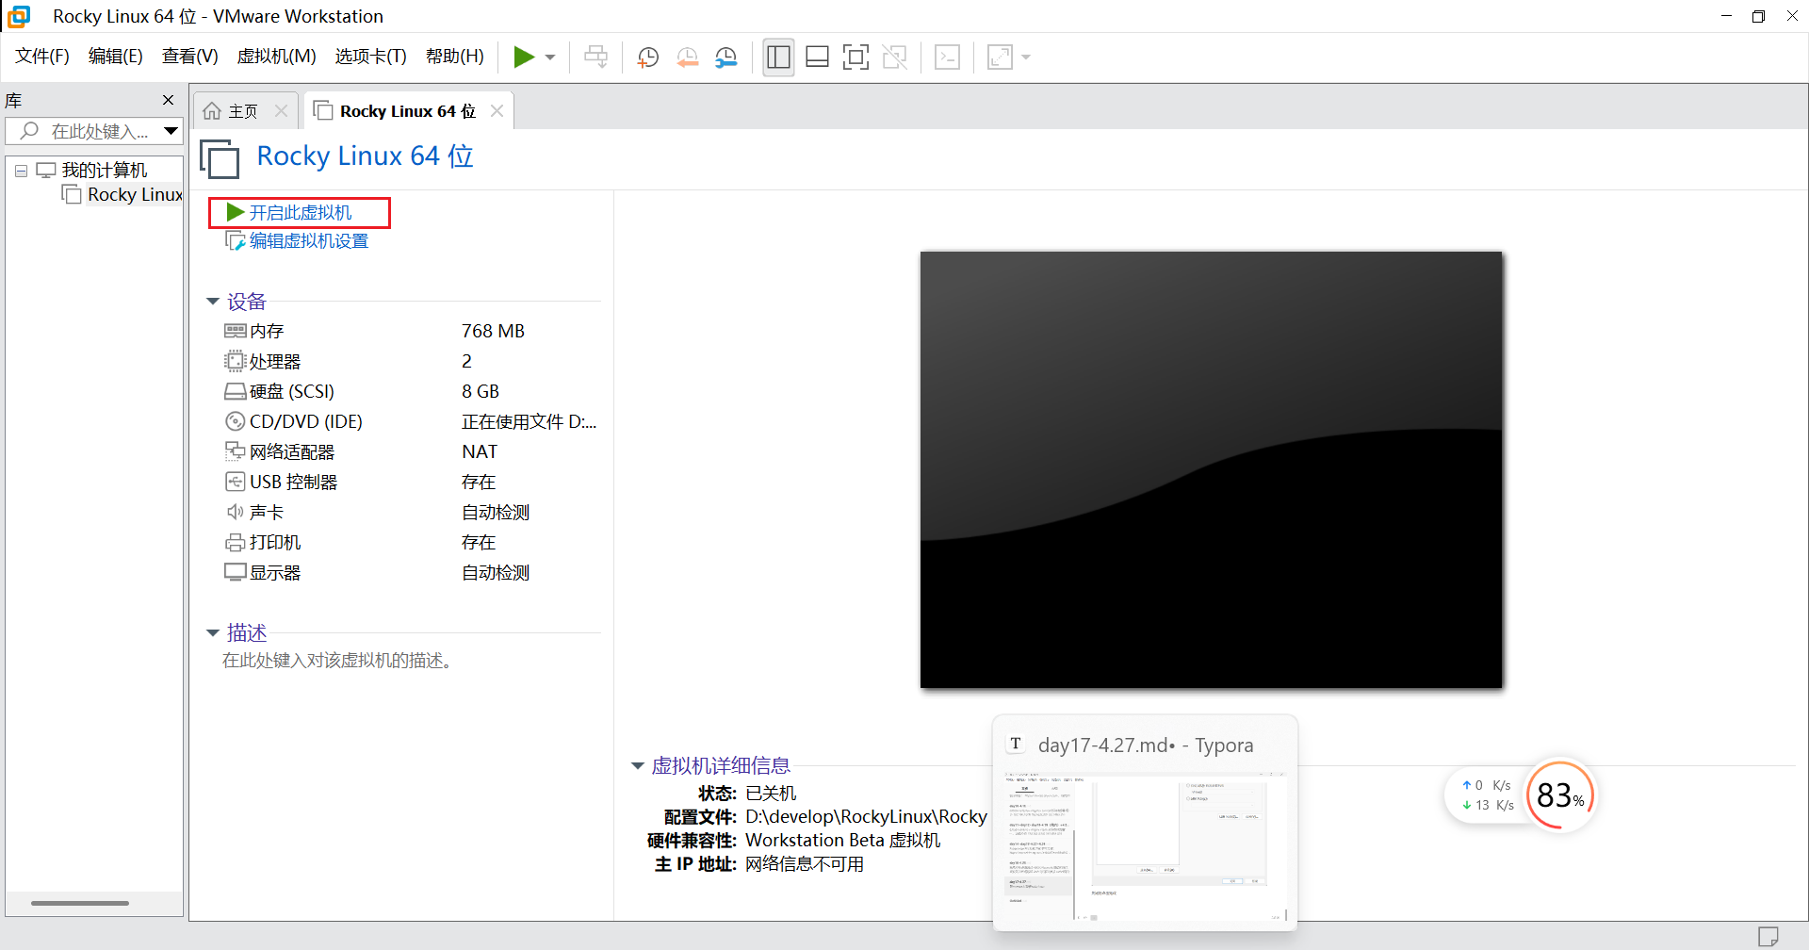Screen dimensions: 1809x950
Task: Open the 处理器 device setting
Action: [x=275, y=361]
